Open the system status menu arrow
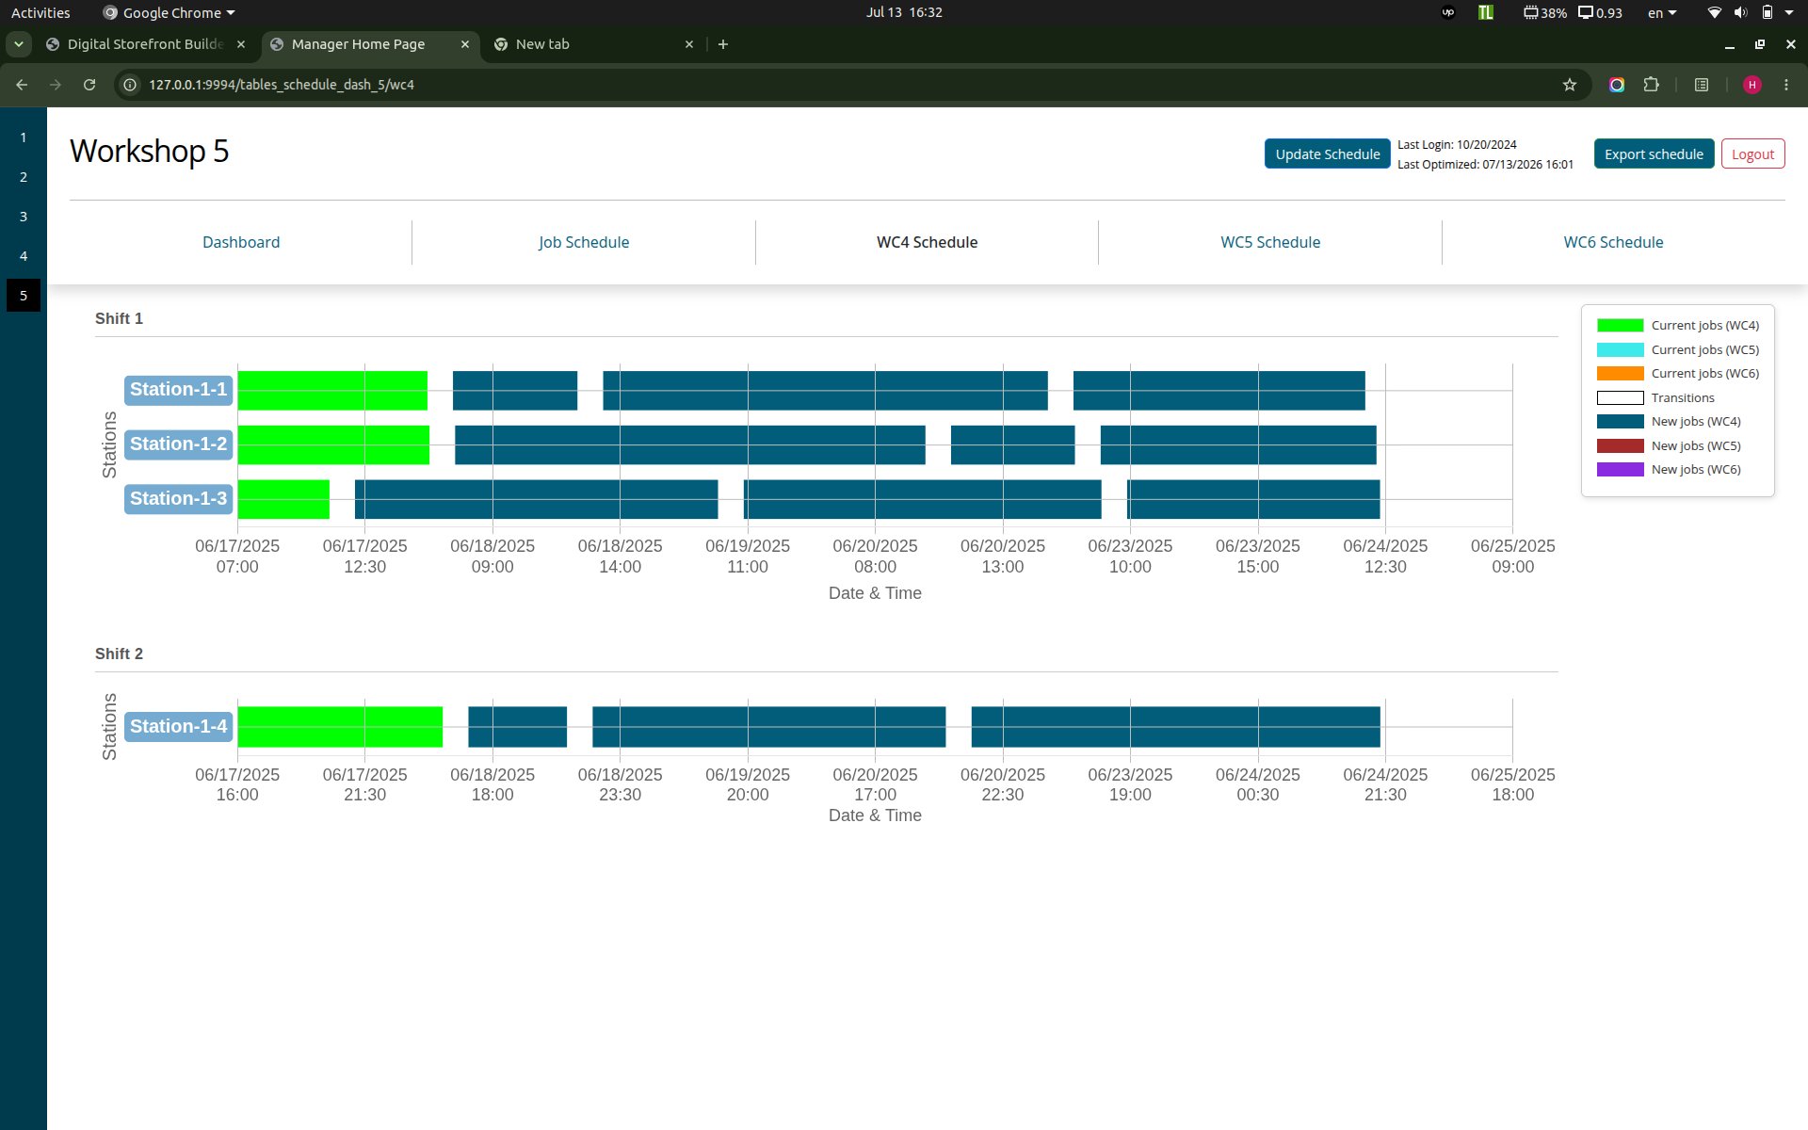This screenshot has height=1130, width=1808. point(1789,13)
